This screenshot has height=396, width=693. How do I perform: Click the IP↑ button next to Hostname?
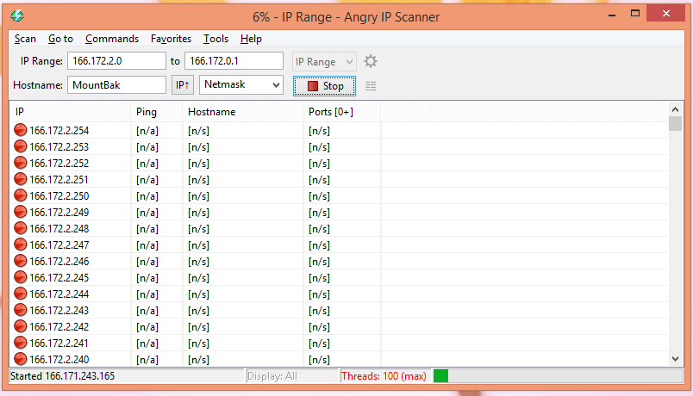[183, 84]
